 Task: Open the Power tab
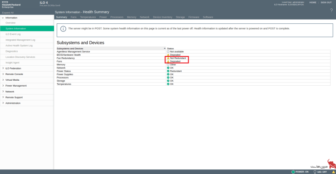point(103,17)
